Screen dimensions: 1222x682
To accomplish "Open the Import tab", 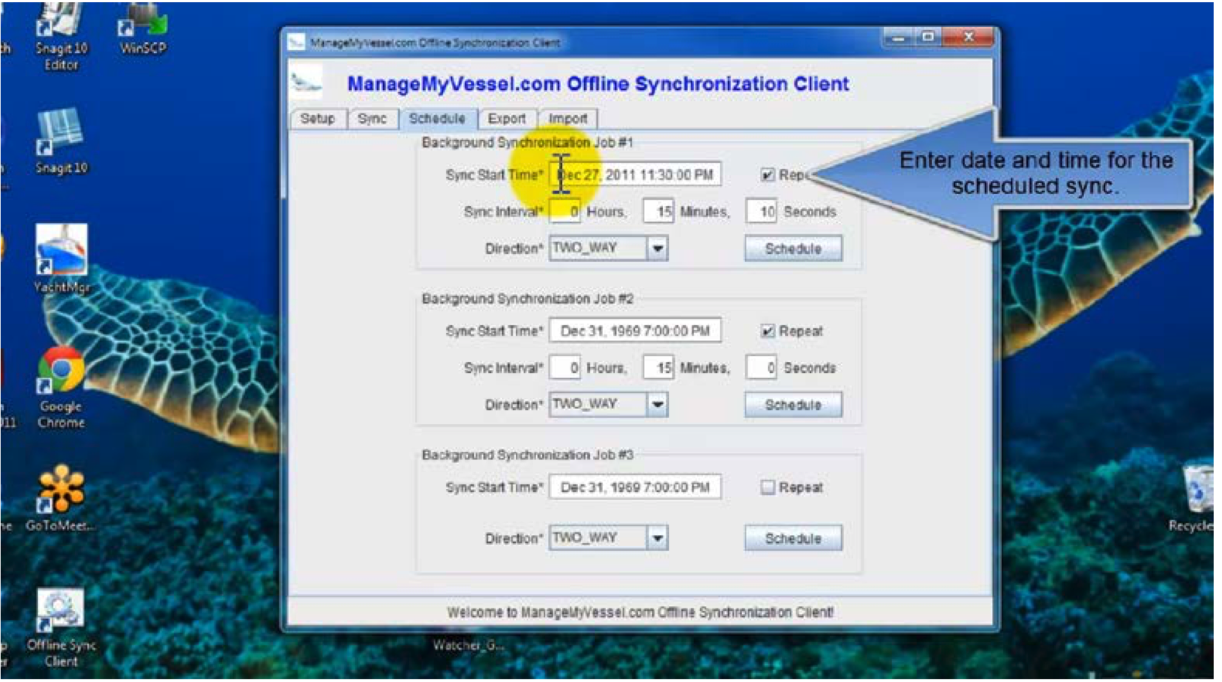I will [x=568, y=118].
